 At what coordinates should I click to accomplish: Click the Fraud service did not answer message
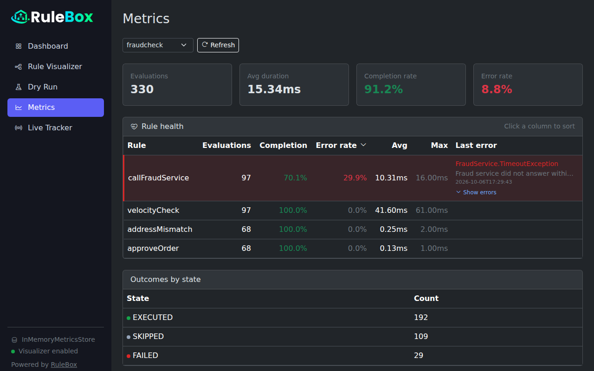[515, 173]
